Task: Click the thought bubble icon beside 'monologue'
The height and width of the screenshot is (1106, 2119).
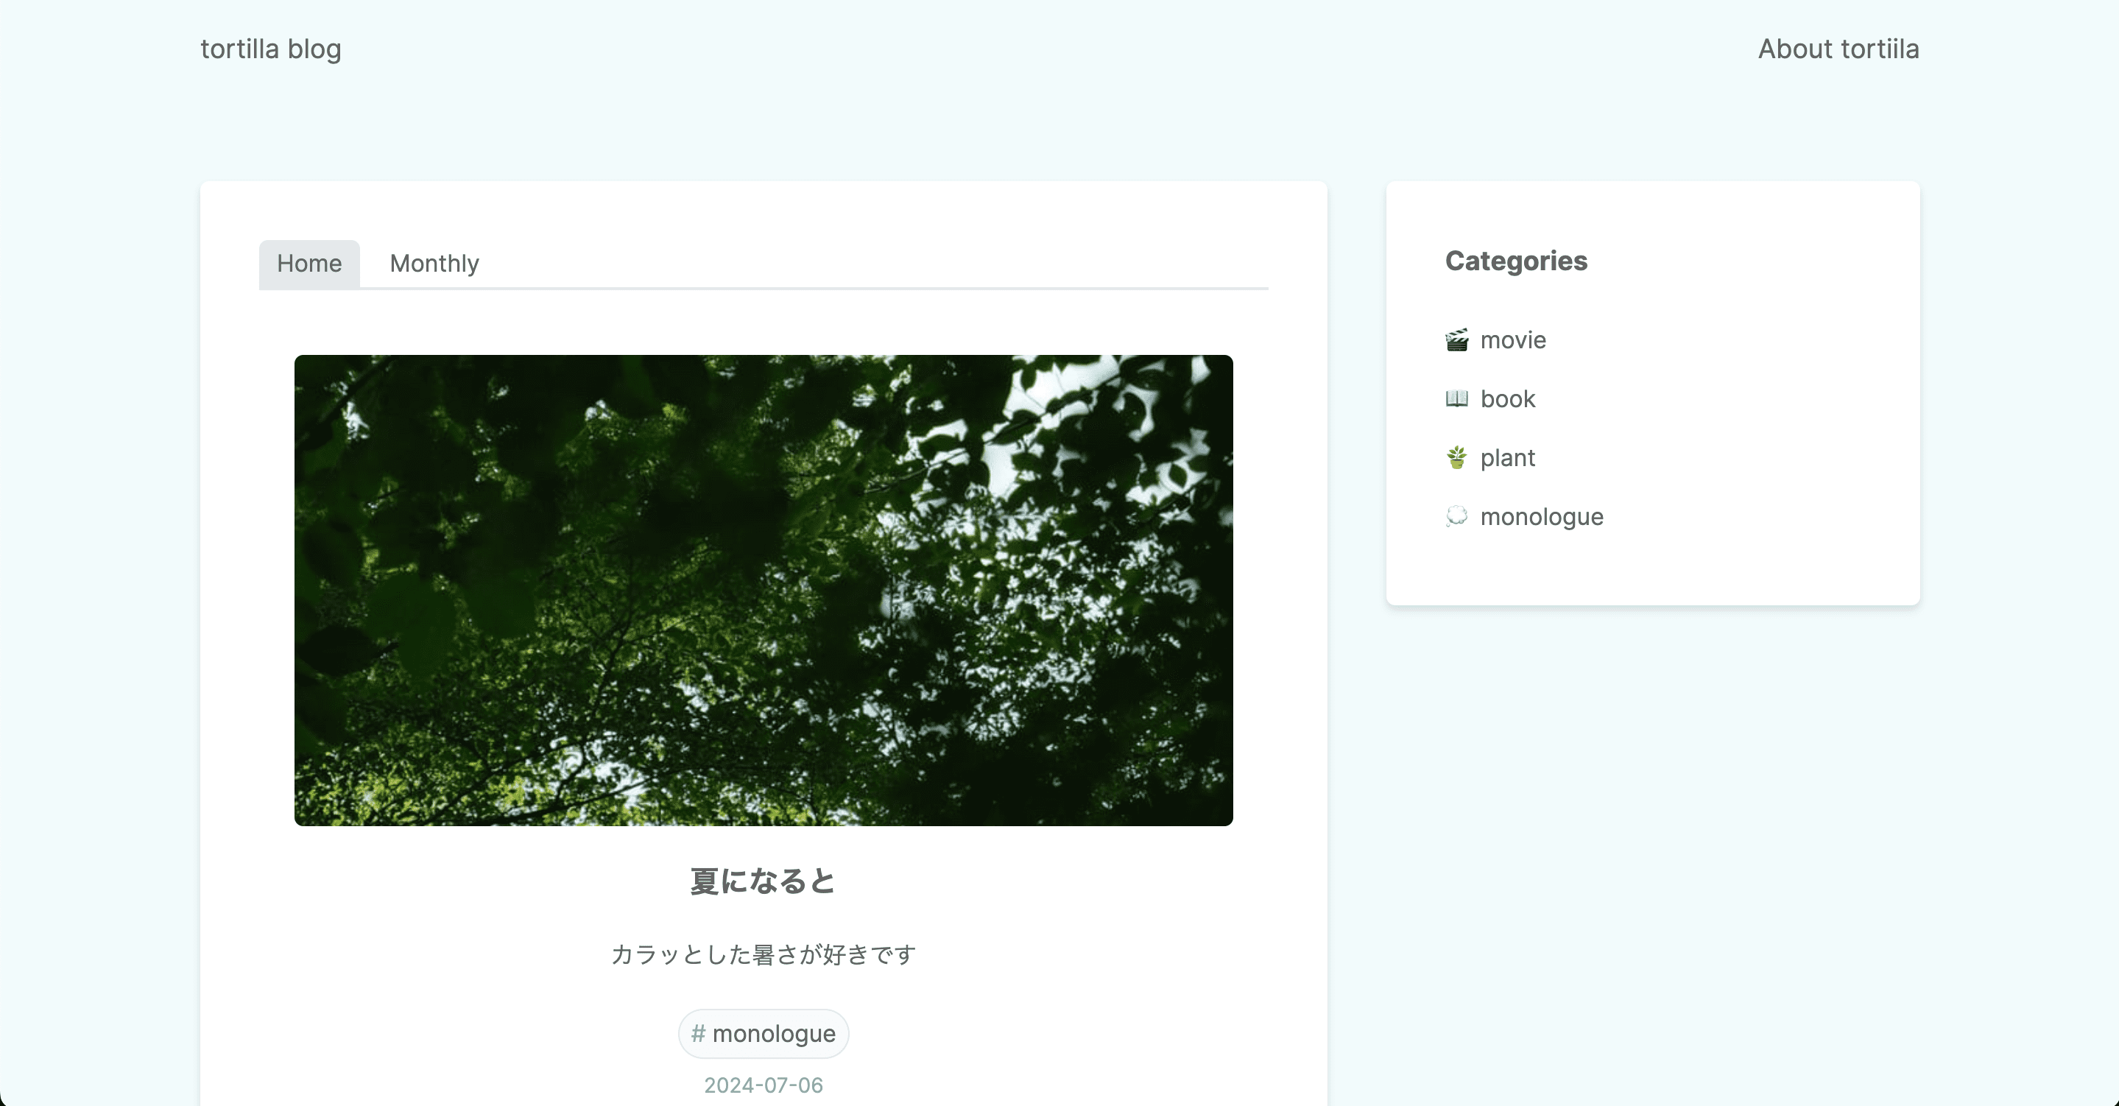Action: tap(1456, 517)
